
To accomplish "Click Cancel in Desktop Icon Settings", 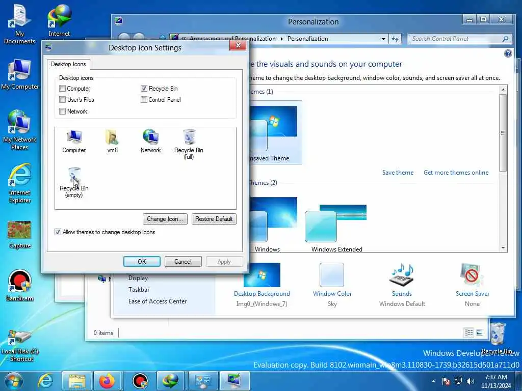I will coord(183,261).
